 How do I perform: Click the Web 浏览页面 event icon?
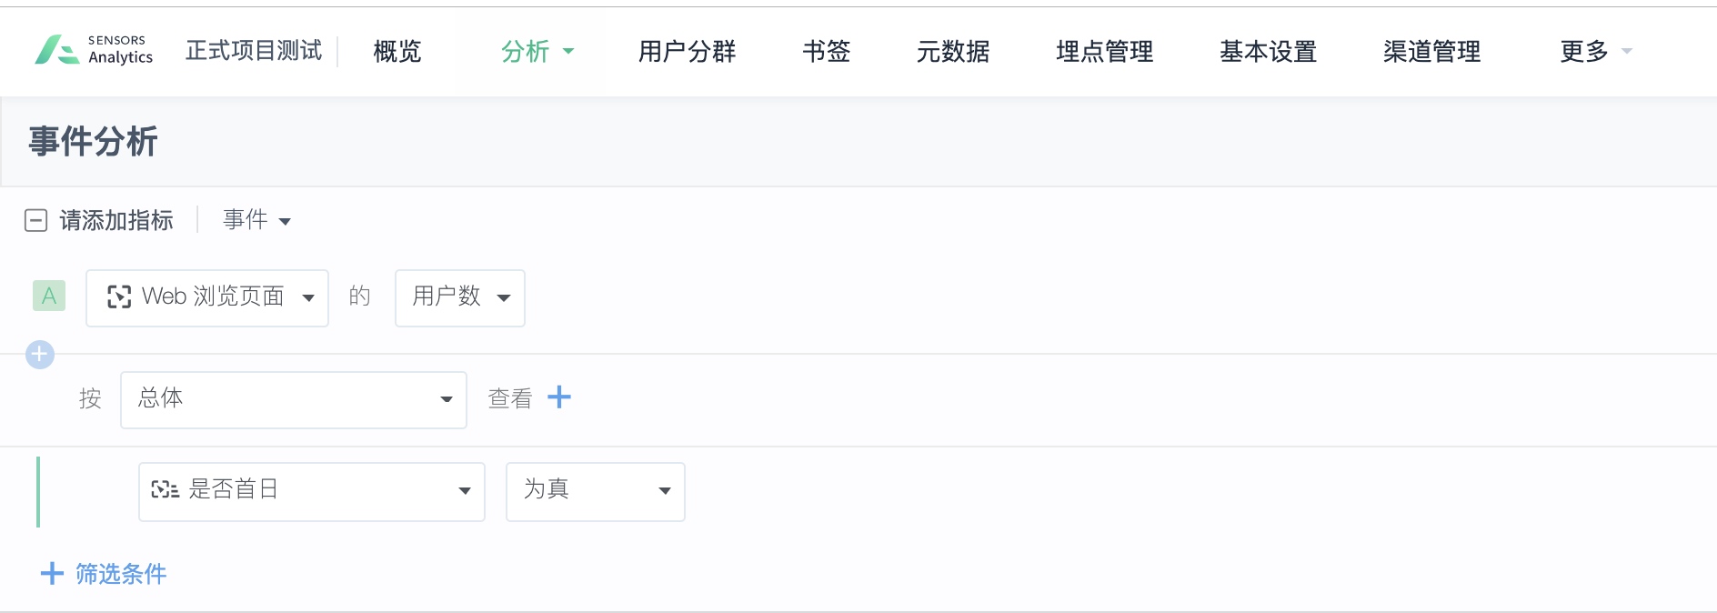119,296
